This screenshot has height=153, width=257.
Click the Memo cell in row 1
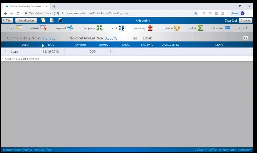[218, 52]
